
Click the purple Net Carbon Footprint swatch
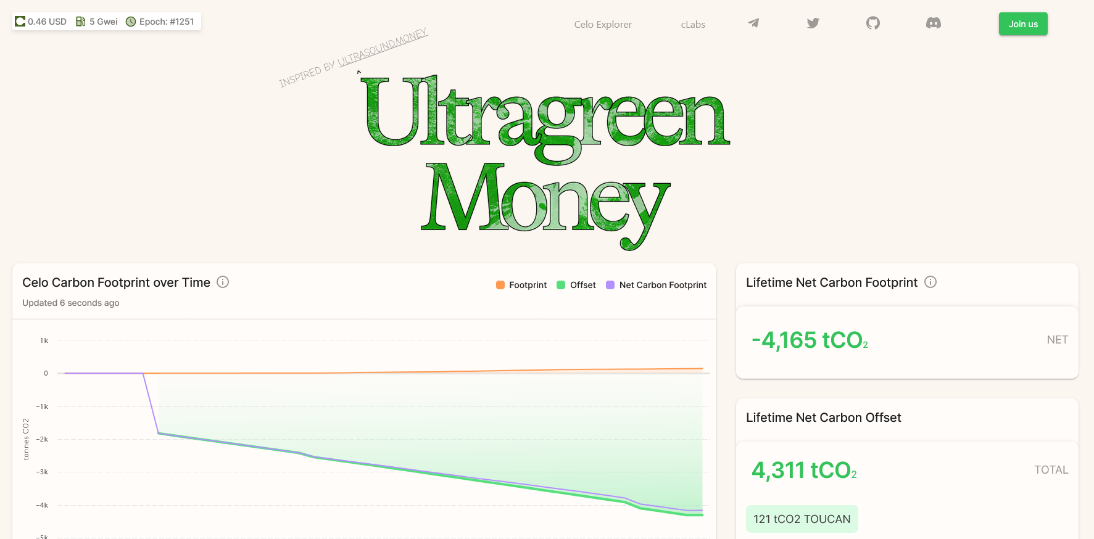[x=610, y=285]
